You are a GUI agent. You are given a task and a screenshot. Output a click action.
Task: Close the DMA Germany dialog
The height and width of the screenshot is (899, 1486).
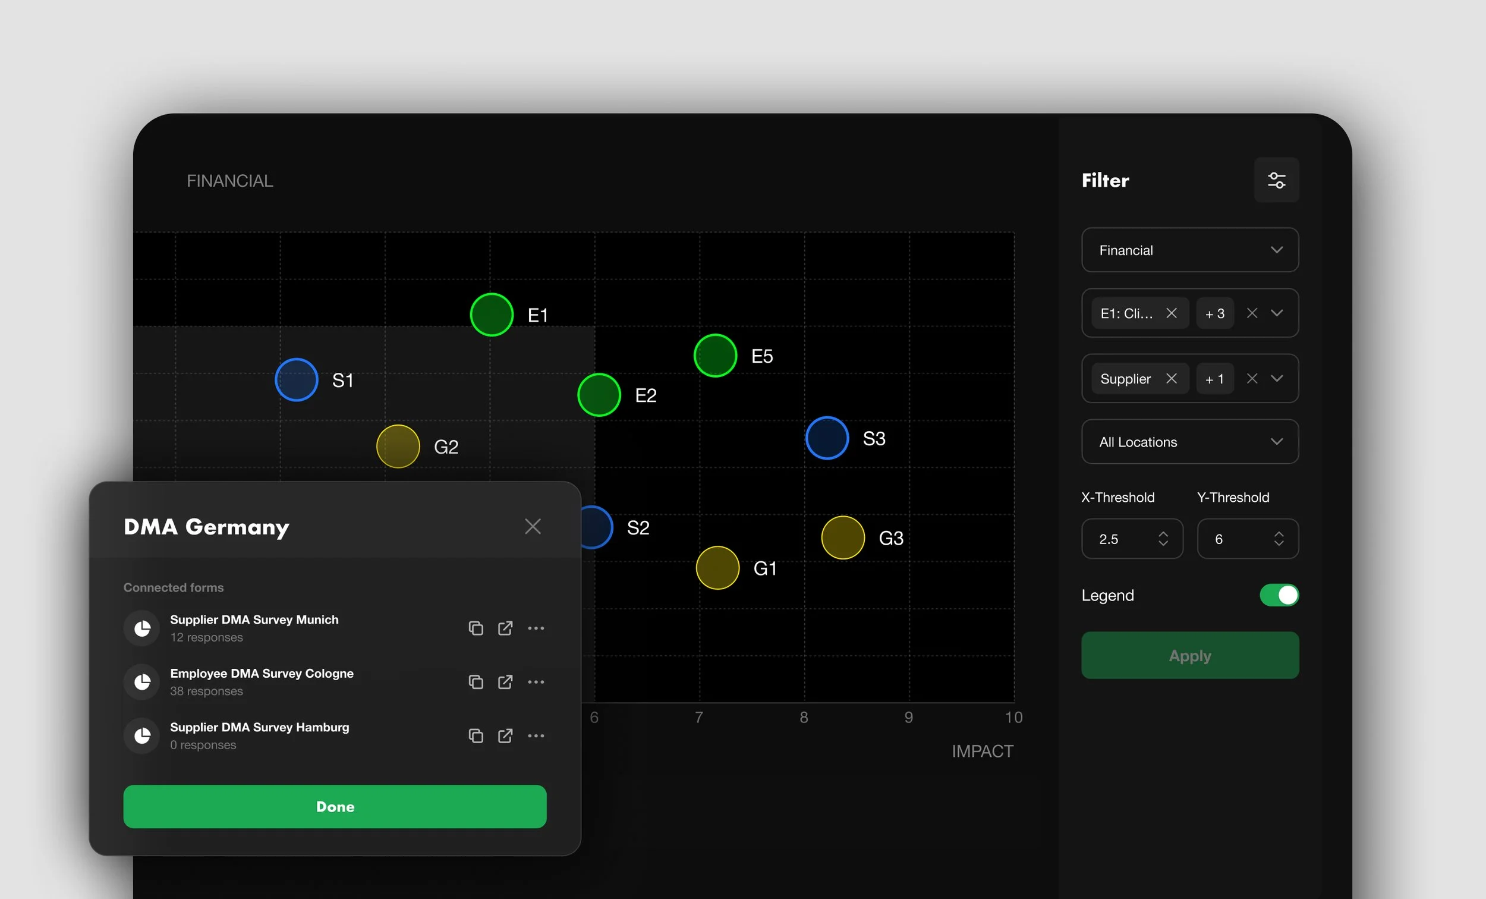point(533,526)
